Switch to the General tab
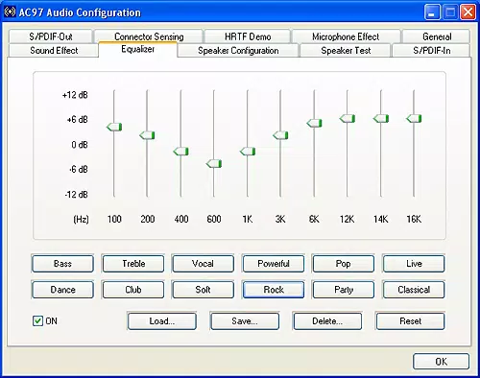This screenshot has height=378, width=480. (x=437, y=36)
